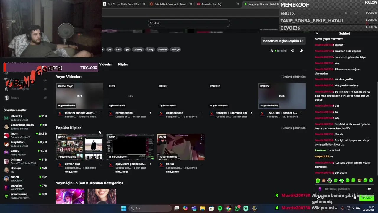Open the 01:19:17 video thumbnail
Screen dimensions: 378x213
point(282,96)
